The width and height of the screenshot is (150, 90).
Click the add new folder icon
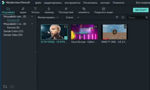(x=5, y=86)
